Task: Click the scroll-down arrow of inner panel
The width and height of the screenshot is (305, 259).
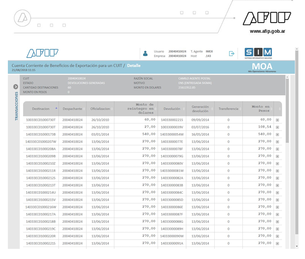Action: pos(297,246)
